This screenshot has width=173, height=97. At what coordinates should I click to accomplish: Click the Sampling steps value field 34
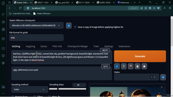79,85
